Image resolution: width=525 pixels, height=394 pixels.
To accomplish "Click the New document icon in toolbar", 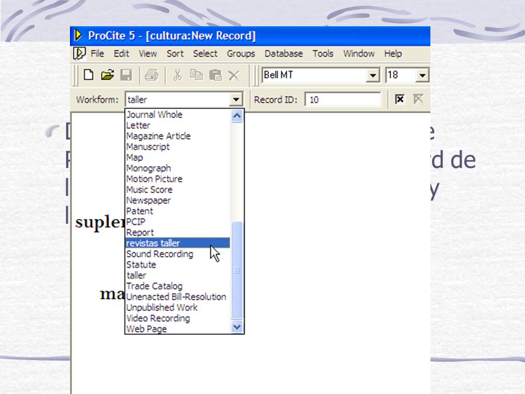I will [x=89, y=75].
